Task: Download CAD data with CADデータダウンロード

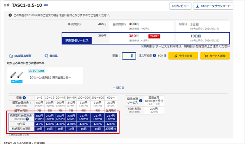Action: (x=213, y=6)
